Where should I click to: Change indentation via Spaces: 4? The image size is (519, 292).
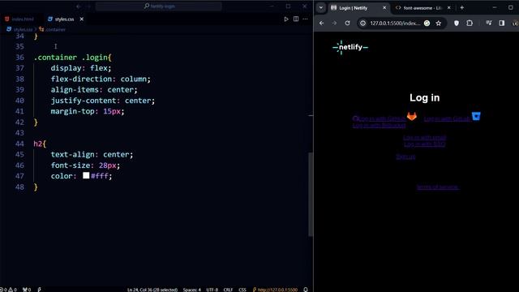[191, 290]
